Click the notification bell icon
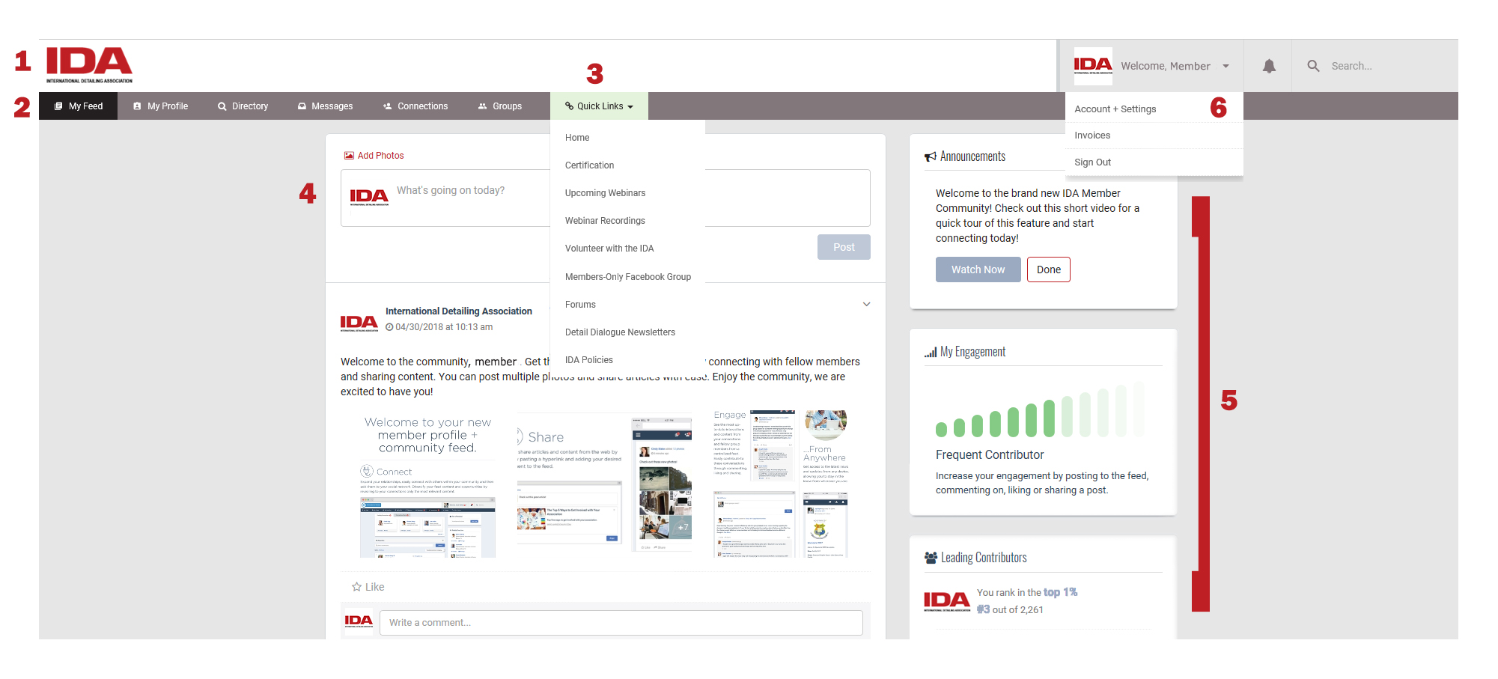Viewport: 1498px width, 679px height. pos(1269,66)
